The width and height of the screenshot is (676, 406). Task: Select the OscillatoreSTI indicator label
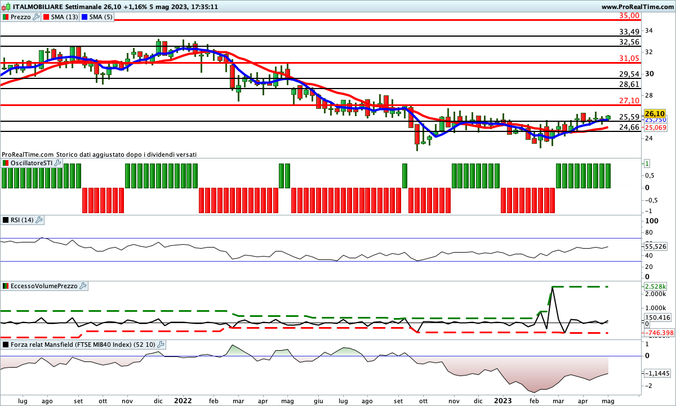(x=32, y=163)
